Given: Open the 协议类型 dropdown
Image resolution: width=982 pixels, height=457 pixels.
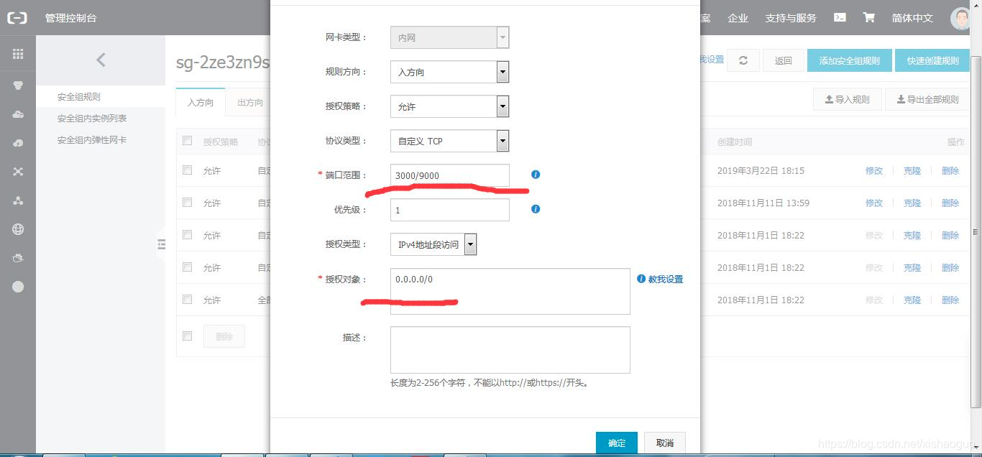Looking at the screenshot, I should tap(503, 141).
